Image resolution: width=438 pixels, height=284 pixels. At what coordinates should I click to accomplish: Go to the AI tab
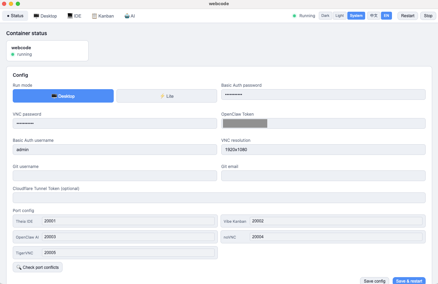pos(130,16)
